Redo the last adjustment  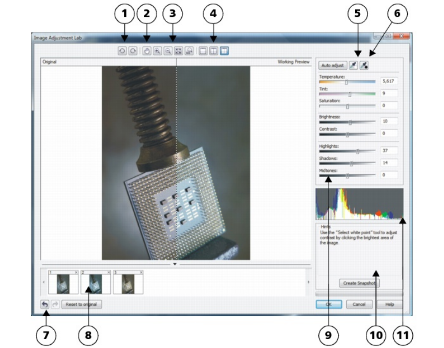click(x=55, y=304)
